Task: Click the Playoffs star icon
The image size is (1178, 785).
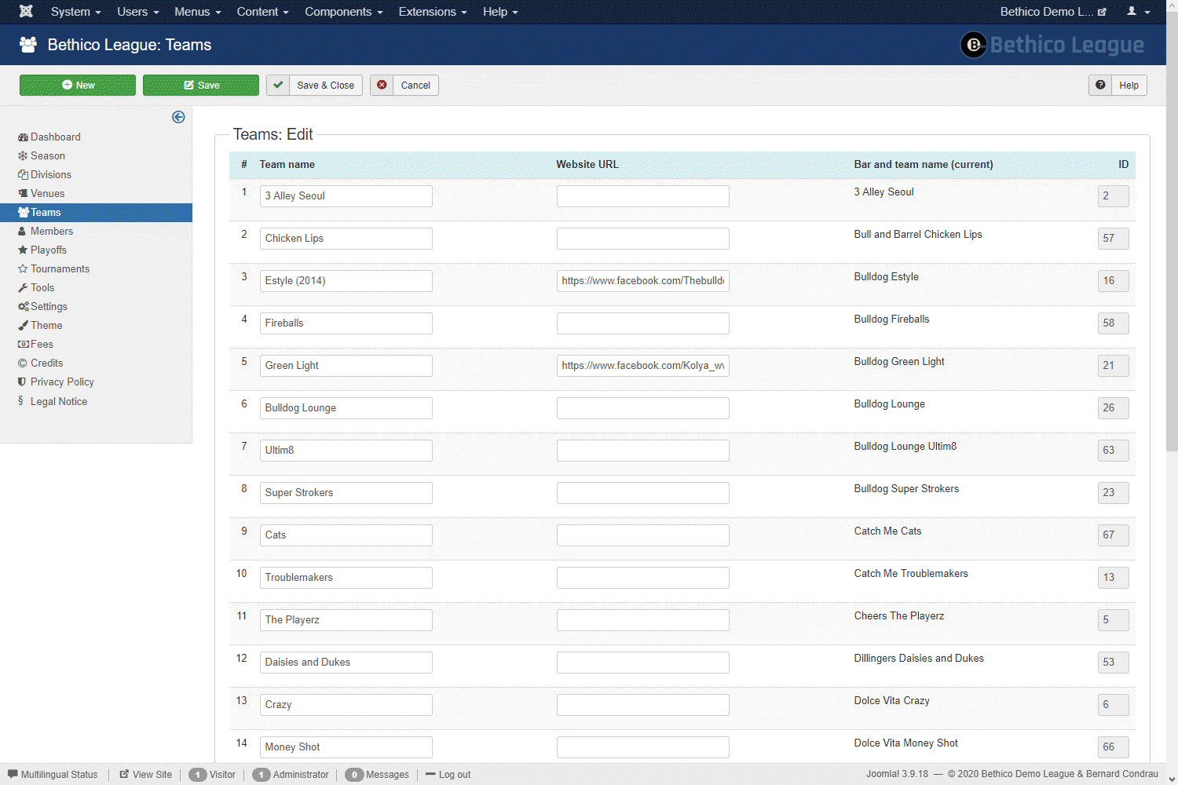Action: coord(23,250)
